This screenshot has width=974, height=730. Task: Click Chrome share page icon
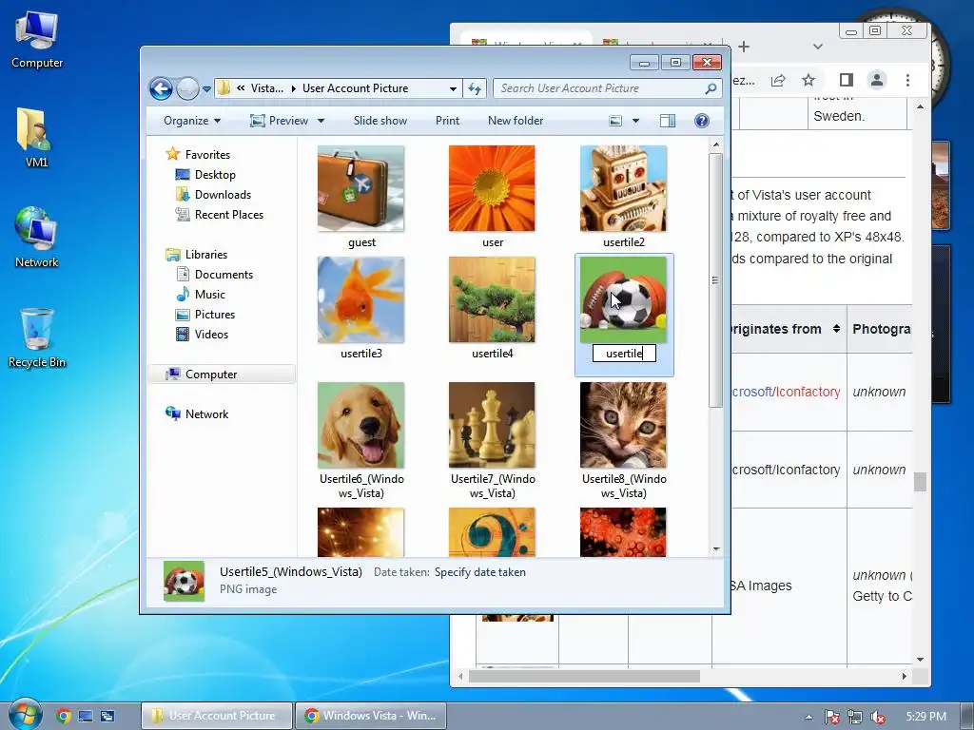click(x=778, y=80)
